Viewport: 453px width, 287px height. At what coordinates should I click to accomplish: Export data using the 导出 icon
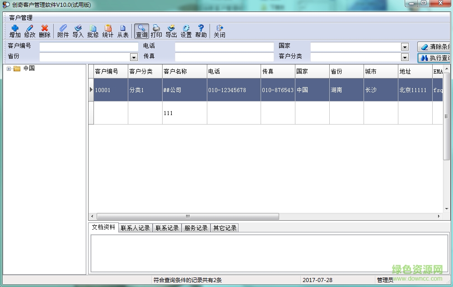pos(171,31)
